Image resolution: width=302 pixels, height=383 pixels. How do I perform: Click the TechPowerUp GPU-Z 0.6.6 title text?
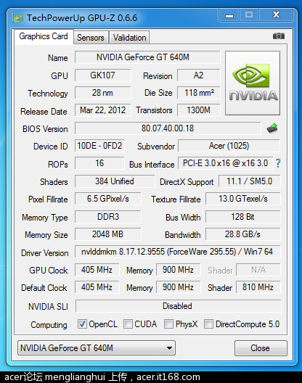tap(82, 18)
